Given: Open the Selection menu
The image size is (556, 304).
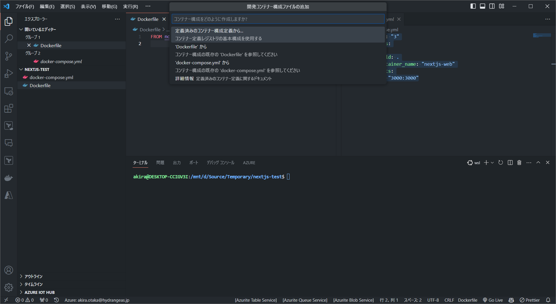Looking at the screenshot, I should (x=68, y=6).
